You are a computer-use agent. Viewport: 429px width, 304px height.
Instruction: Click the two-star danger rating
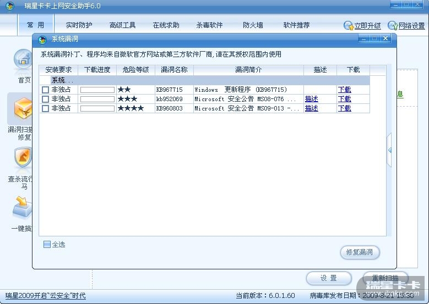[x=124, y=90]
